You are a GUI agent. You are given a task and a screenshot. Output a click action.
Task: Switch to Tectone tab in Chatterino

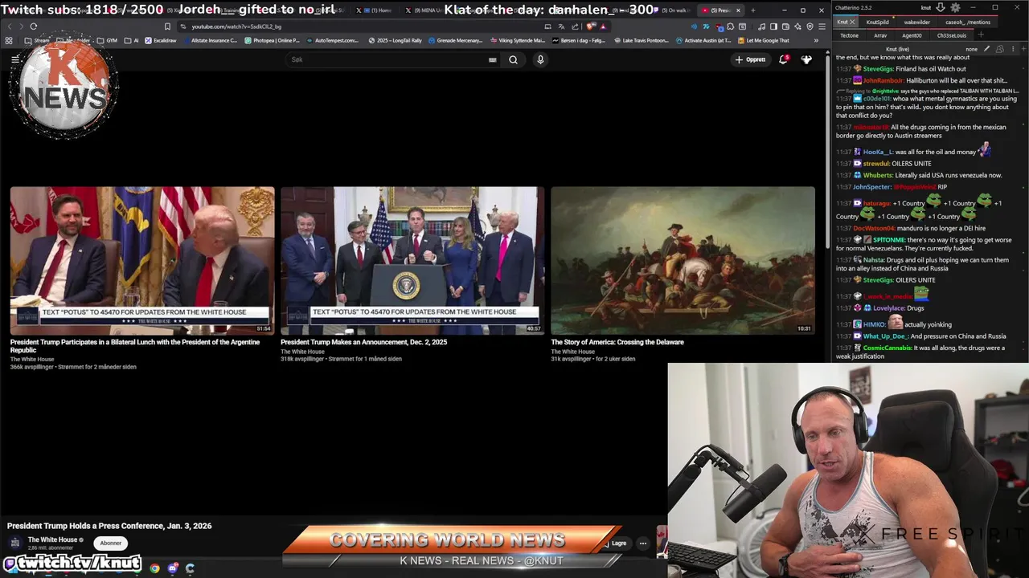(x=849, y=35)
